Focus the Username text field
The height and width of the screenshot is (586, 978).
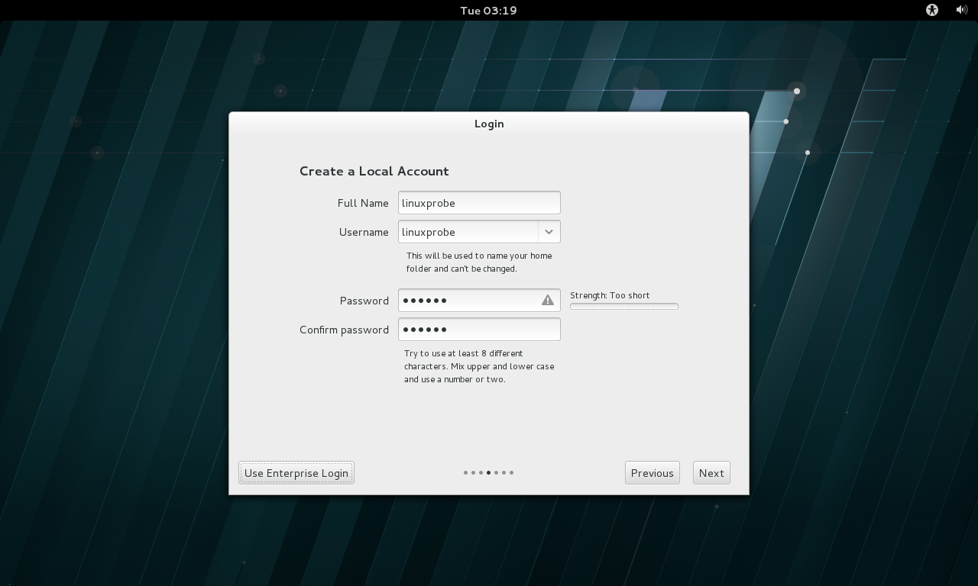tap(468, 232)
